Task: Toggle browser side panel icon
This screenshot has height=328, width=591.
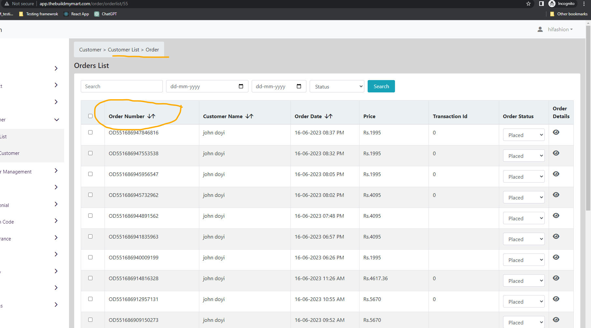Action: pos(542,4)
